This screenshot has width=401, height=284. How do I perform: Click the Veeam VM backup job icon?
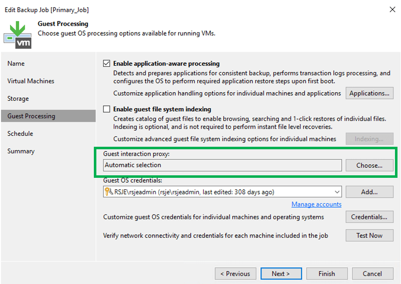point(18,33)
